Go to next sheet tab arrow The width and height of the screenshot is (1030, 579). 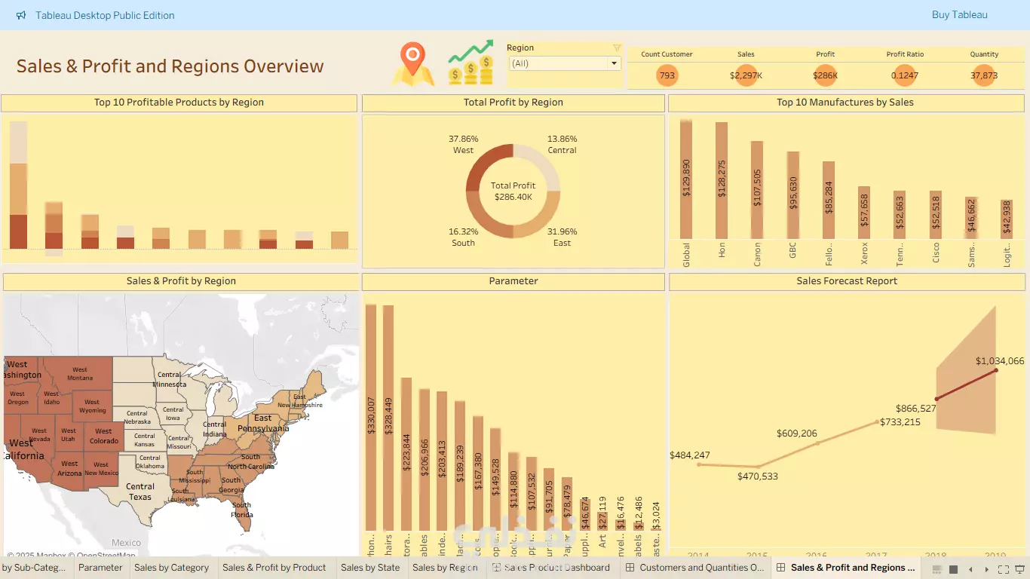pyautogui.click(x=987, y=569)
